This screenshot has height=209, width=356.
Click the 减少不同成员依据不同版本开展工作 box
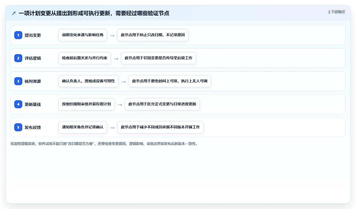coord(160,127)
